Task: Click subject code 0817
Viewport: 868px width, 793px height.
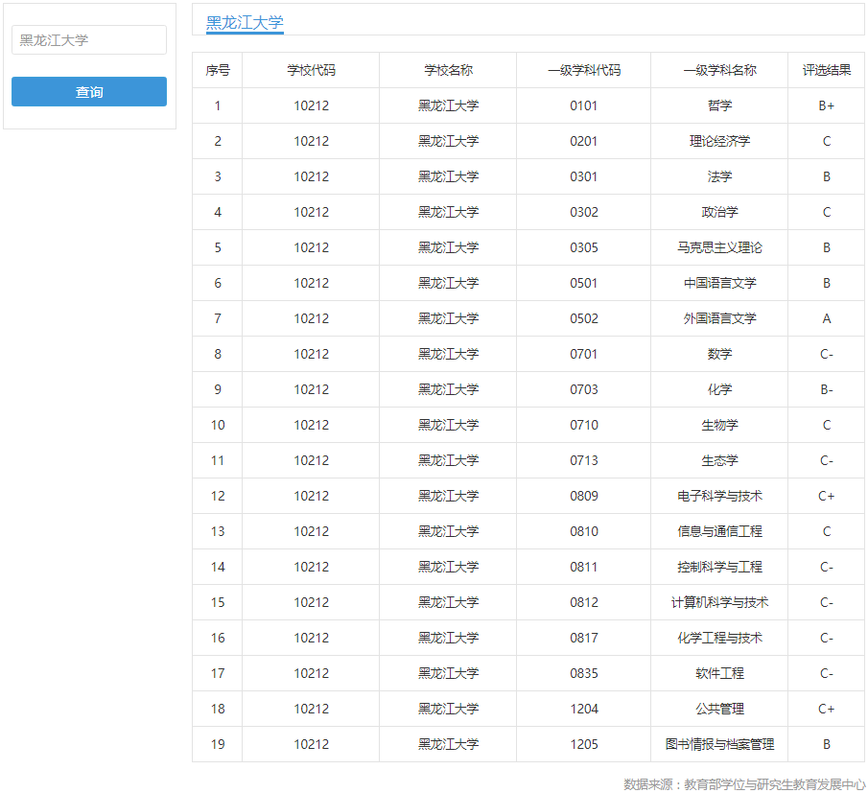Action: [x=584, y=638]
